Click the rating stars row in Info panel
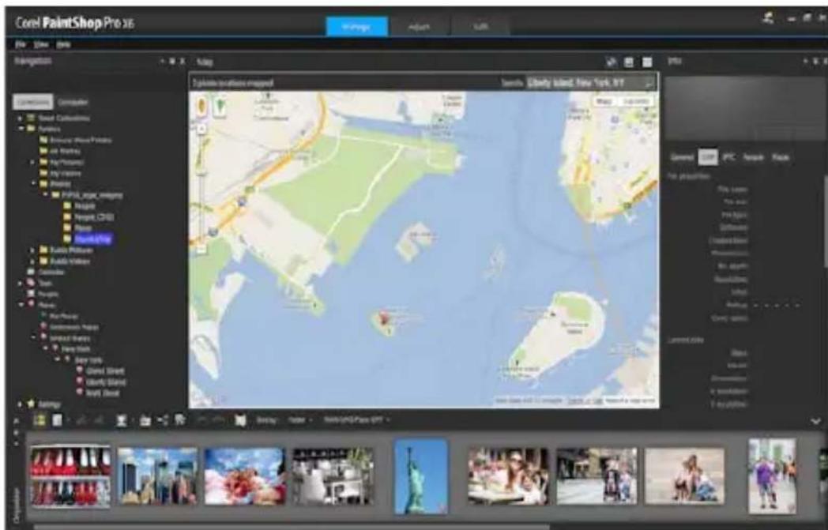The height and width of the screenshot is (530, 828). coord(776,305)
